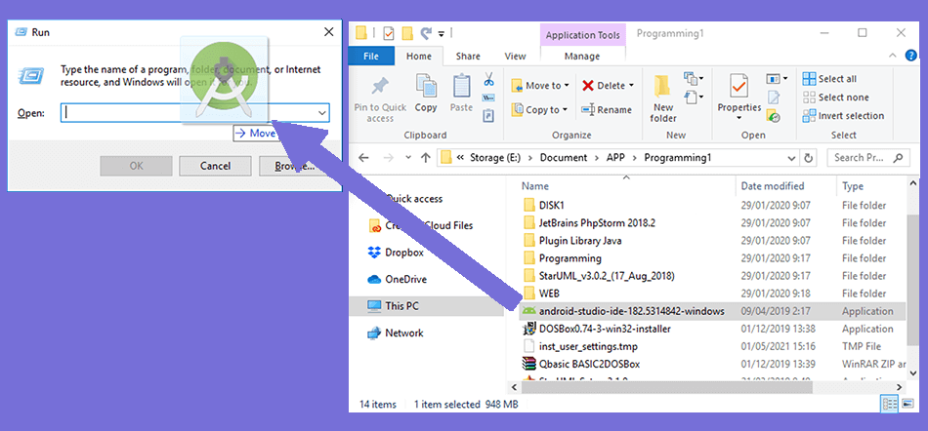Click the Up arrow navigation icon
Image resolution: width=928 pixels, height=431 pixels.
point(425,157)
